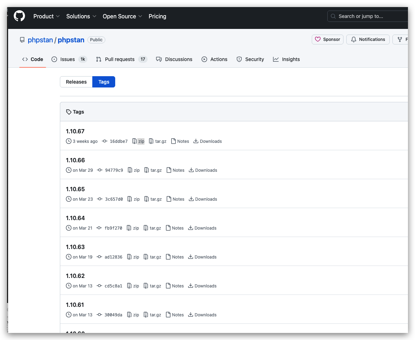This screenshot has height=340, width=415.
Task: View Notes for tag 1.10.67
Action: tap(180, 141)
